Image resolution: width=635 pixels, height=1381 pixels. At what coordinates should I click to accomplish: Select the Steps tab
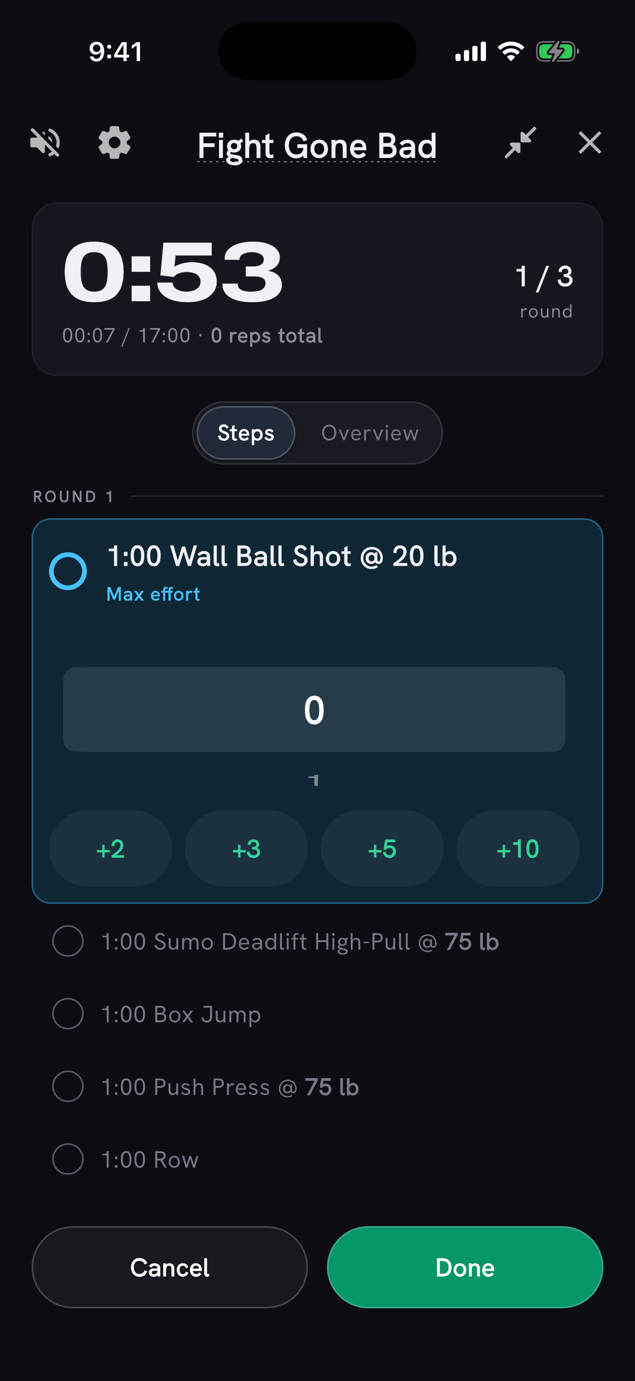(x=246, y=432)
